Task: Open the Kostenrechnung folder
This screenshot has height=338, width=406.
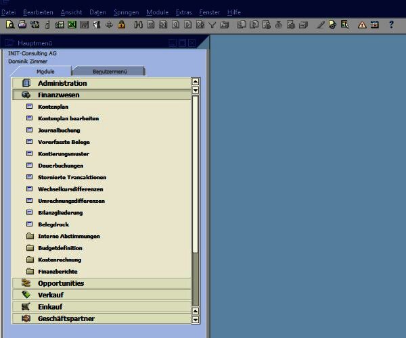Action: coord(60,260)
